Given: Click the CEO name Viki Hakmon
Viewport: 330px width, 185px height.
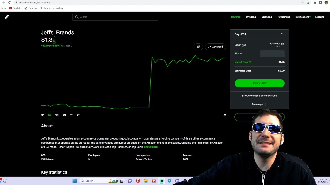Looking at the screenshot, I should click(x=47, y=159).
